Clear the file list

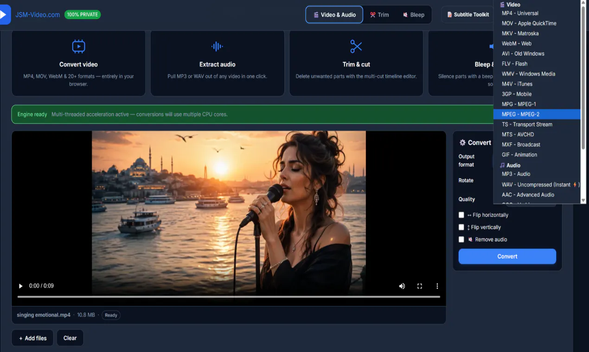click(x=70, y=338)
